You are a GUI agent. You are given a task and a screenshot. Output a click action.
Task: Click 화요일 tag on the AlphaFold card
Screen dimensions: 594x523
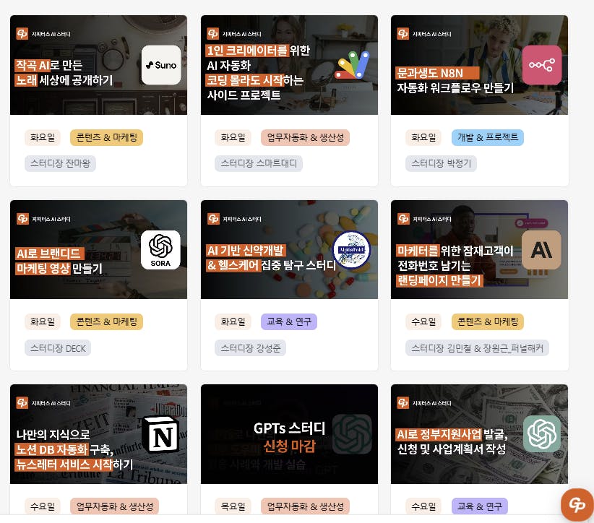[233, 322]
